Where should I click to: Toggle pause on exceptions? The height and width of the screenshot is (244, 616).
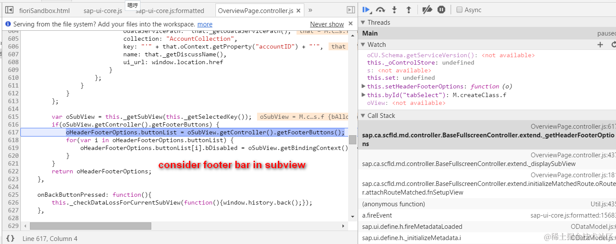[x=441, y=10]
